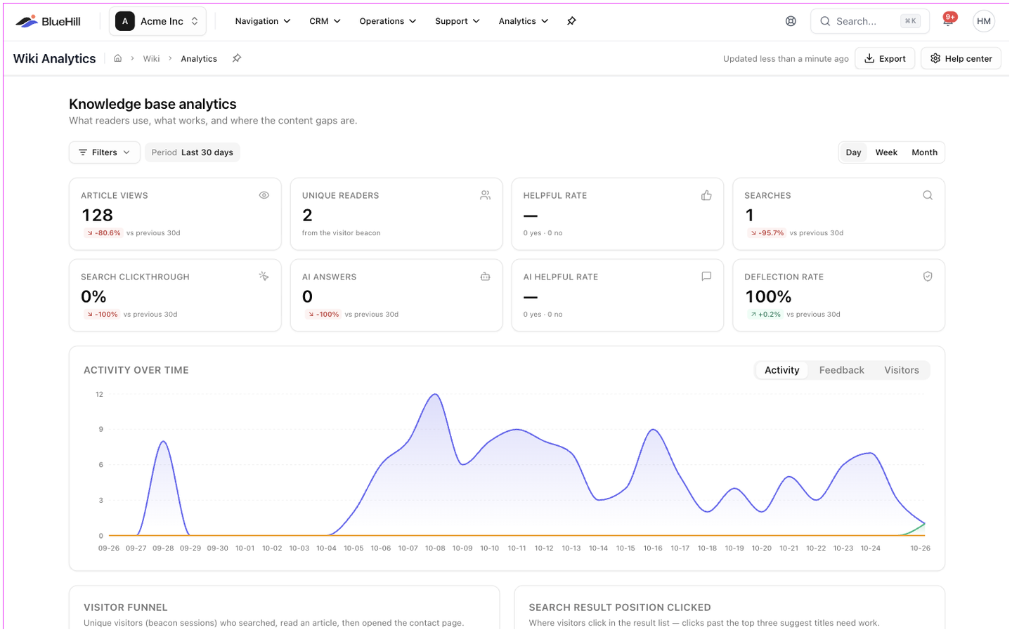Switch granularity to Month
1012x632 pixels.
(924, 152)
